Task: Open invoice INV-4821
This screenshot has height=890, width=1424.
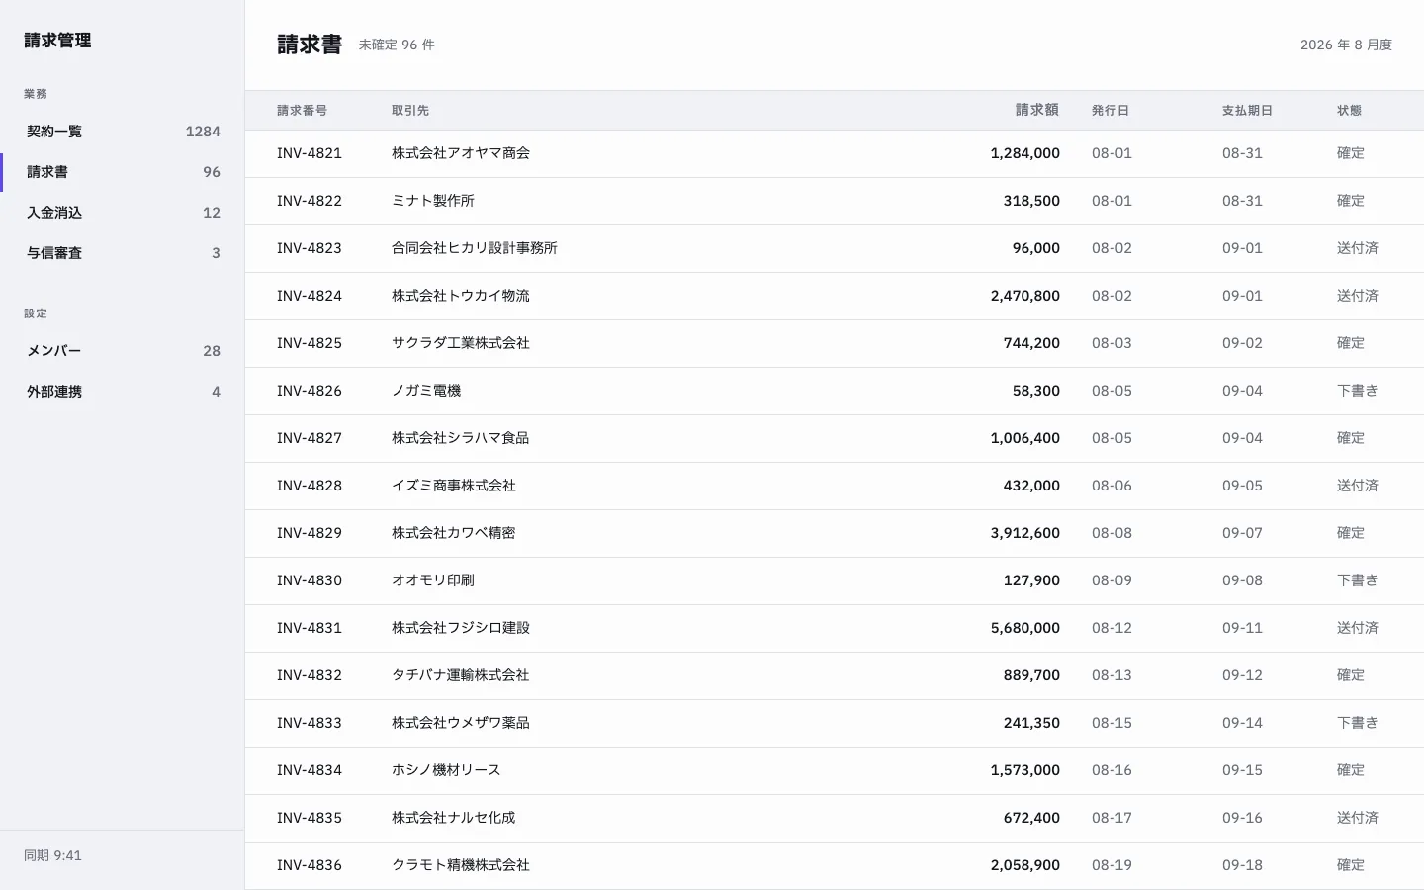Action: [310, 153]
